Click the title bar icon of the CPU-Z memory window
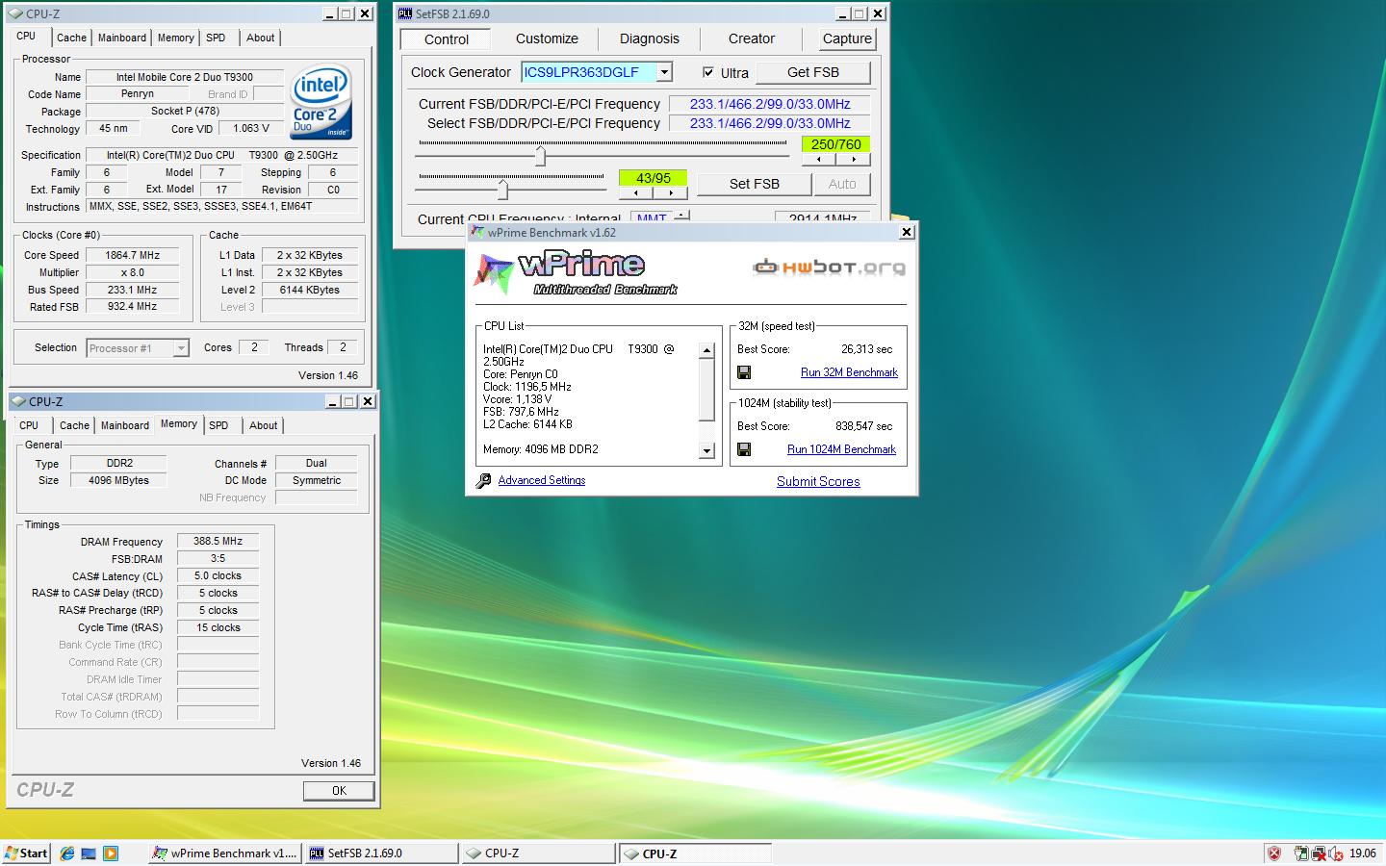This screenshot has height=866, width=1386. click(x=19, y=401)
